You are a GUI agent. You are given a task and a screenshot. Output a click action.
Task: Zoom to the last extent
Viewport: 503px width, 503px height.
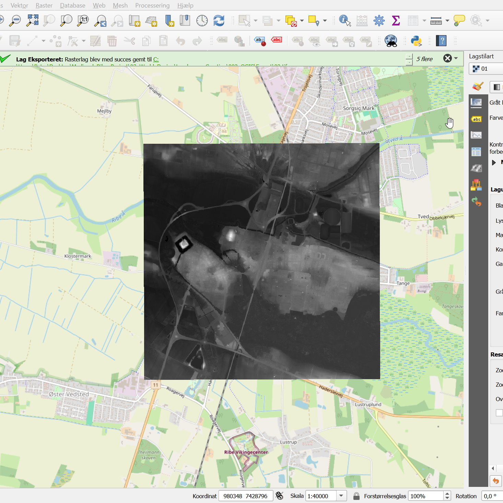click(x=101, y=21)
